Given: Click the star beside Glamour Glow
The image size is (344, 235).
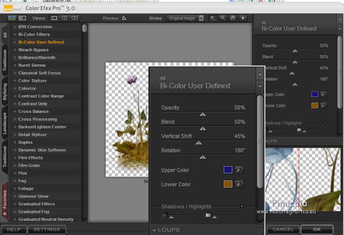Looking at the screenshot, I should click(x=15, y=196).
